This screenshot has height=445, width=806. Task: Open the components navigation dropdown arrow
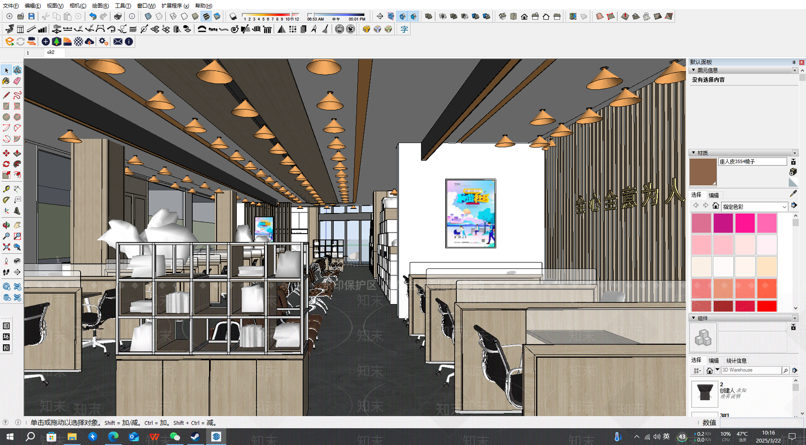coord(717,370)
